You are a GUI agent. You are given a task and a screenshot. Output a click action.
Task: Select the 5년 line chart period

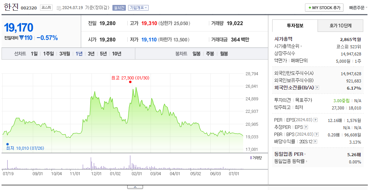103,54
